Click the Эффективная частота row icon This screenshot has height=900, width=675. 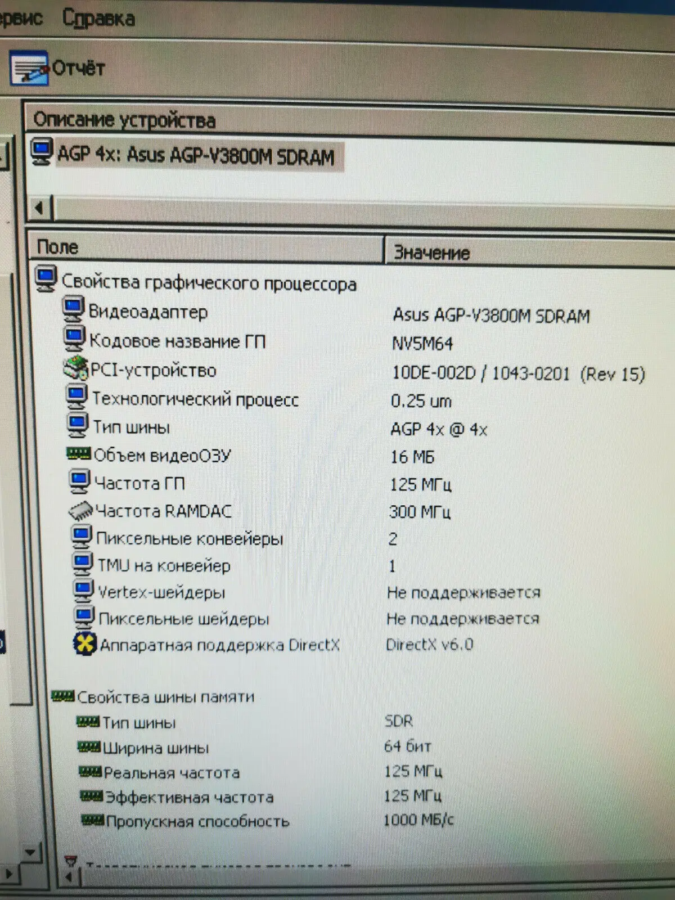pyautogui.click(x=92, y=796)
